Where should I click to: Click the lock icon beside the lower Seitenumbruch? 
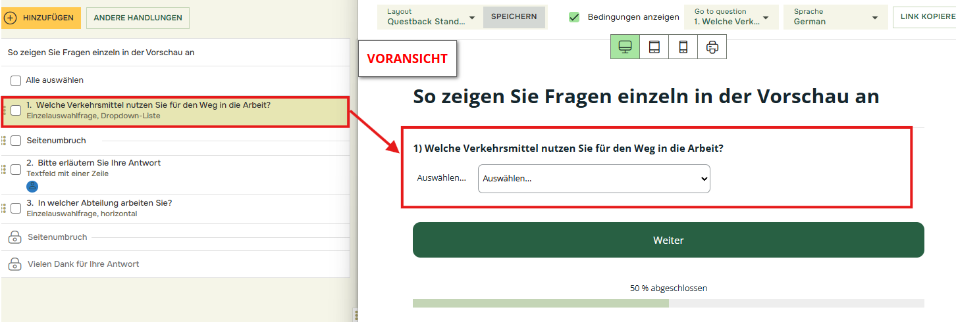point(14,237)
